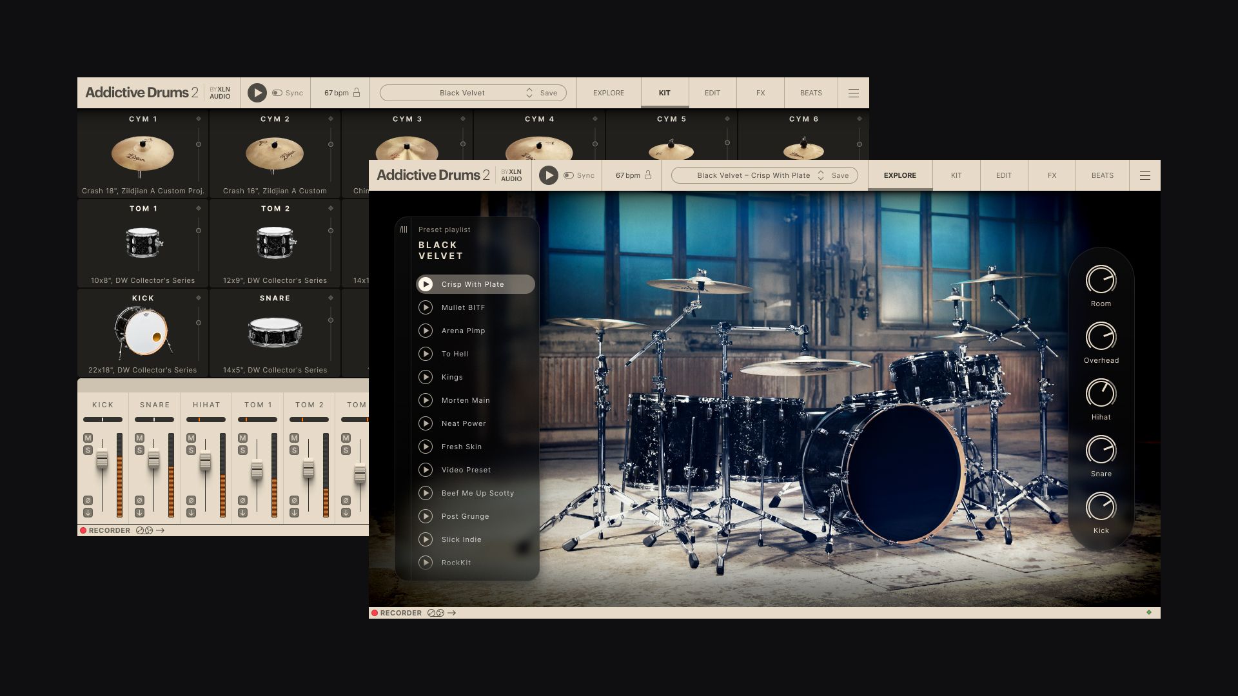The height and width of the screenshot is (696, 1238).
Task: Preview the To Hell preset
Action: (x=426, y=354)
